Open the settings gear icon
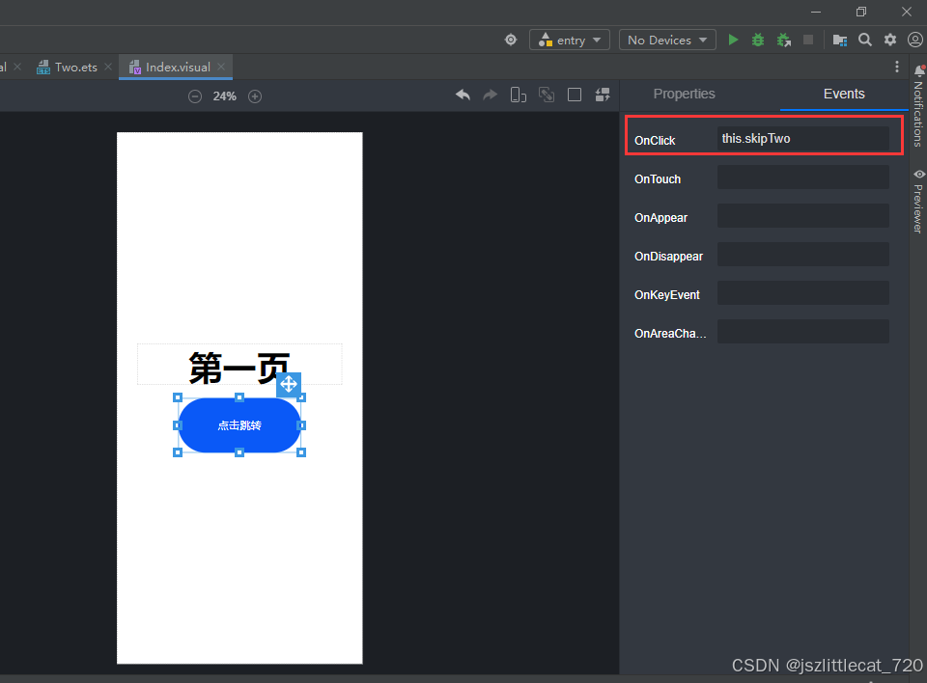Image resolution: width=927 pixels, height=683 pixels. click(x=890, y=40)
